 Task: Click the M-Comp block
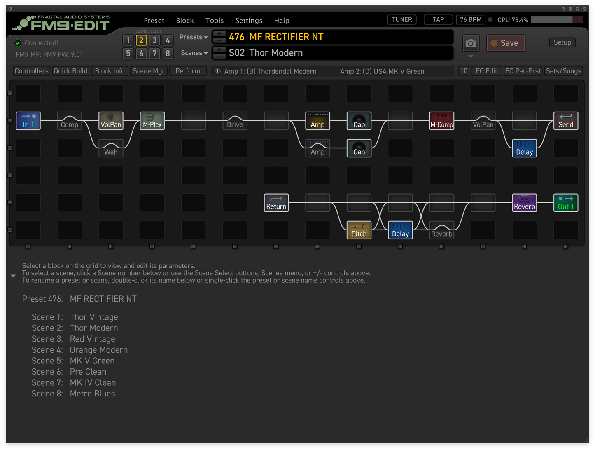tap(441, 121)
